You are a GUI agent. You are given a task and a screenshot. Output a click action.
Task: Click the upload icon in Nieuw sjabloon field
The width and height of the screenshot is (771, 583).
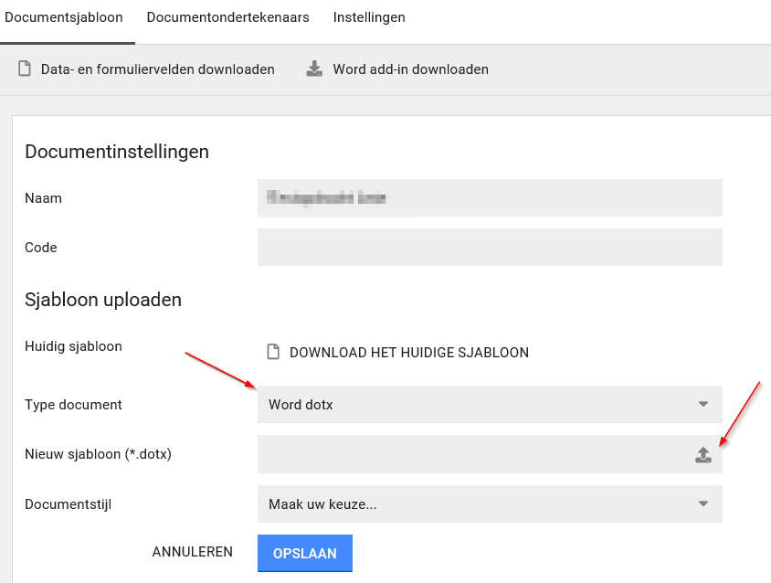pyautogui.click(x=702, y=455)
